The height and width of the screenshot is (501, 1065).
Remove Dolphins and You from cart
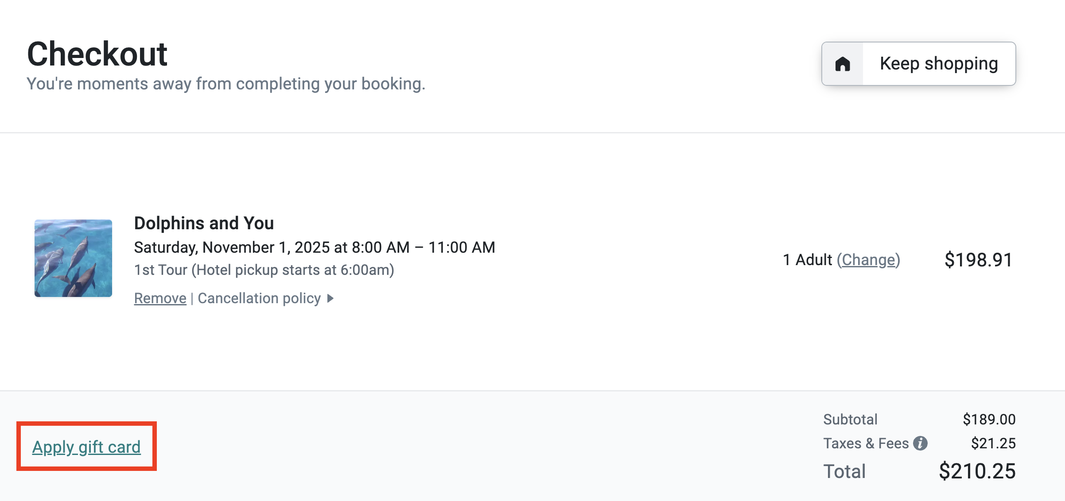pos(160,298)
